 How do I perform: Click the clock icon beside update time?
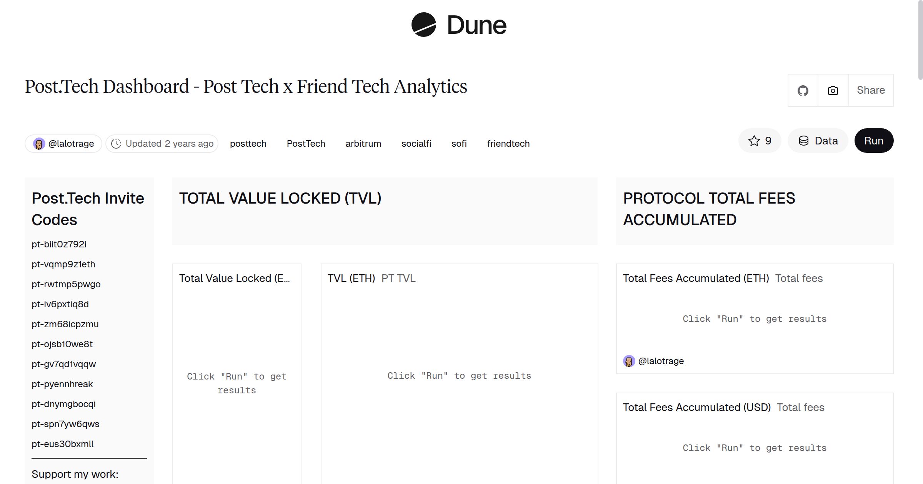point(117,143)
